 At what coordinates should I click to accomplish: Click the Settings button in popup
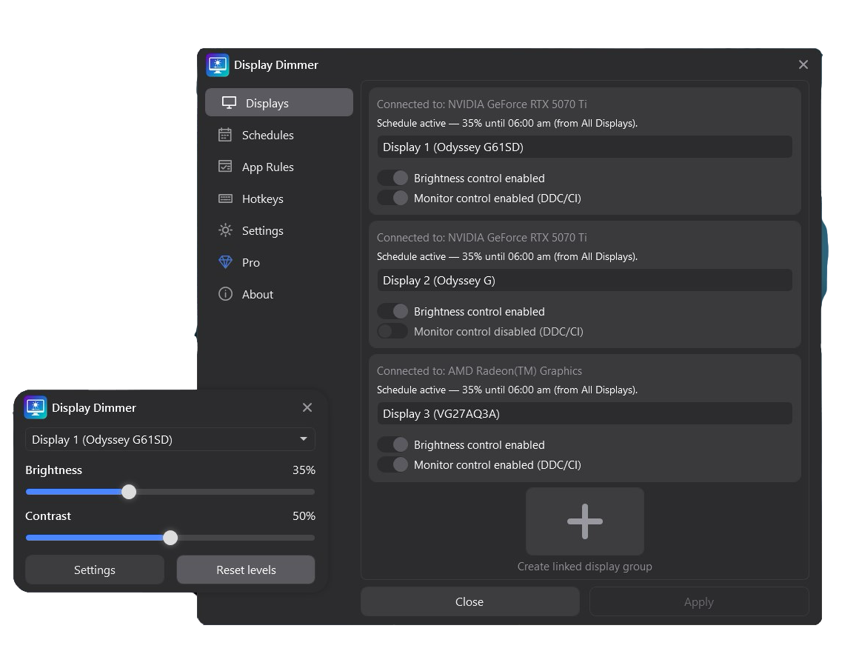coord(94,570)
